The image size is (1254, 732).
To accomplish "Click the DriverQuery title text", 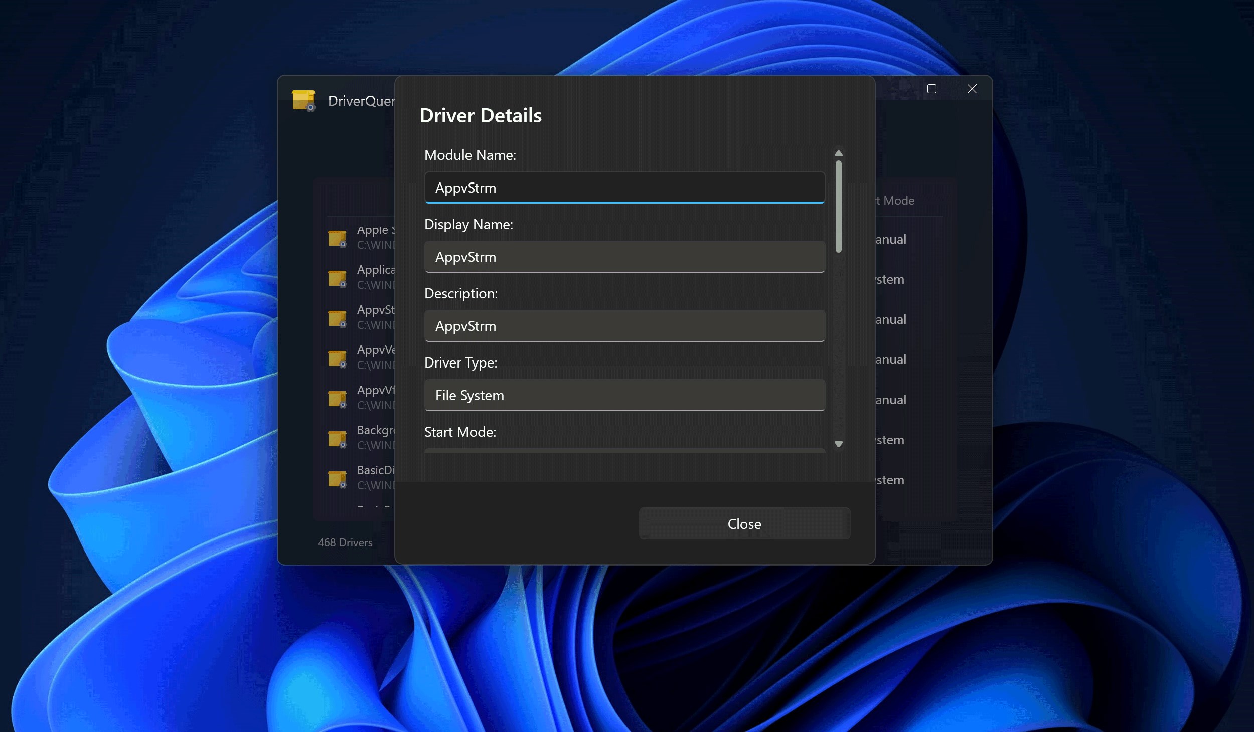I will click(x=361, y=101).
